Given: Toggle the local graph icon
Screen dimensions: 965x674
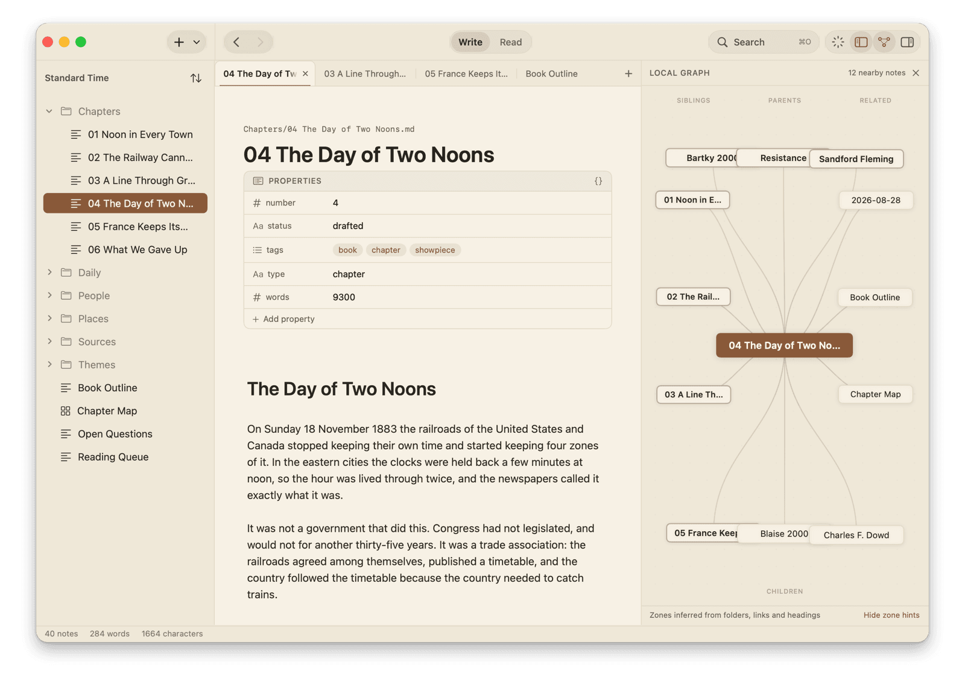Looking at the screenshot, I should point(884,42).
